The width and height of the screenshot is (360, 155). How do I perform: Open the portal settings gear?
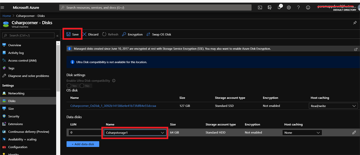click(289, 8)
